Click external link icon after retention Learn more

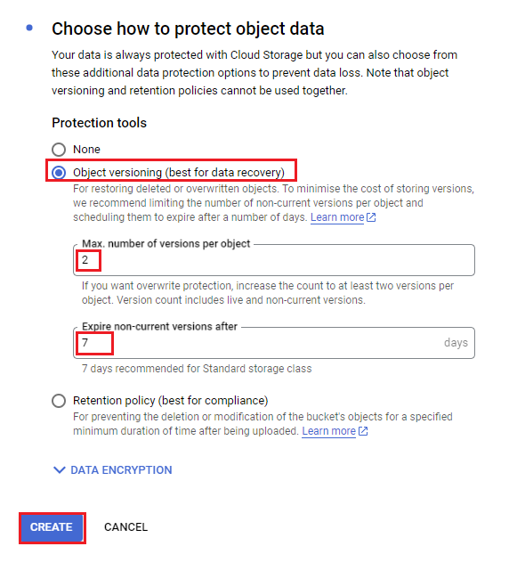363,431
